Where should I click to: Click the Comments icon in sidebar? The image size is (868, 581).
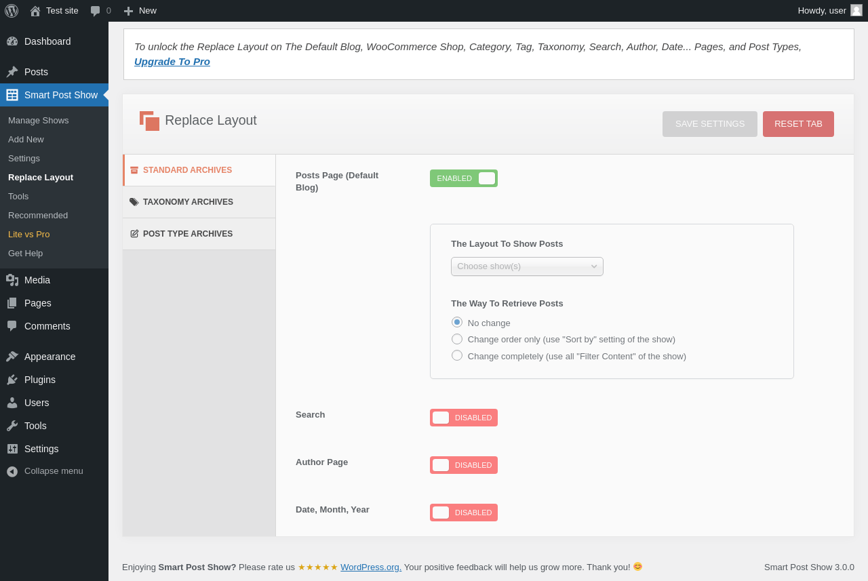point(12,326)
